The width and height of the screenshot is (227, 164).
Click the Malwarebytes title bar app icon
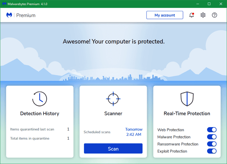pyautogui.click(x=4, y=4)
